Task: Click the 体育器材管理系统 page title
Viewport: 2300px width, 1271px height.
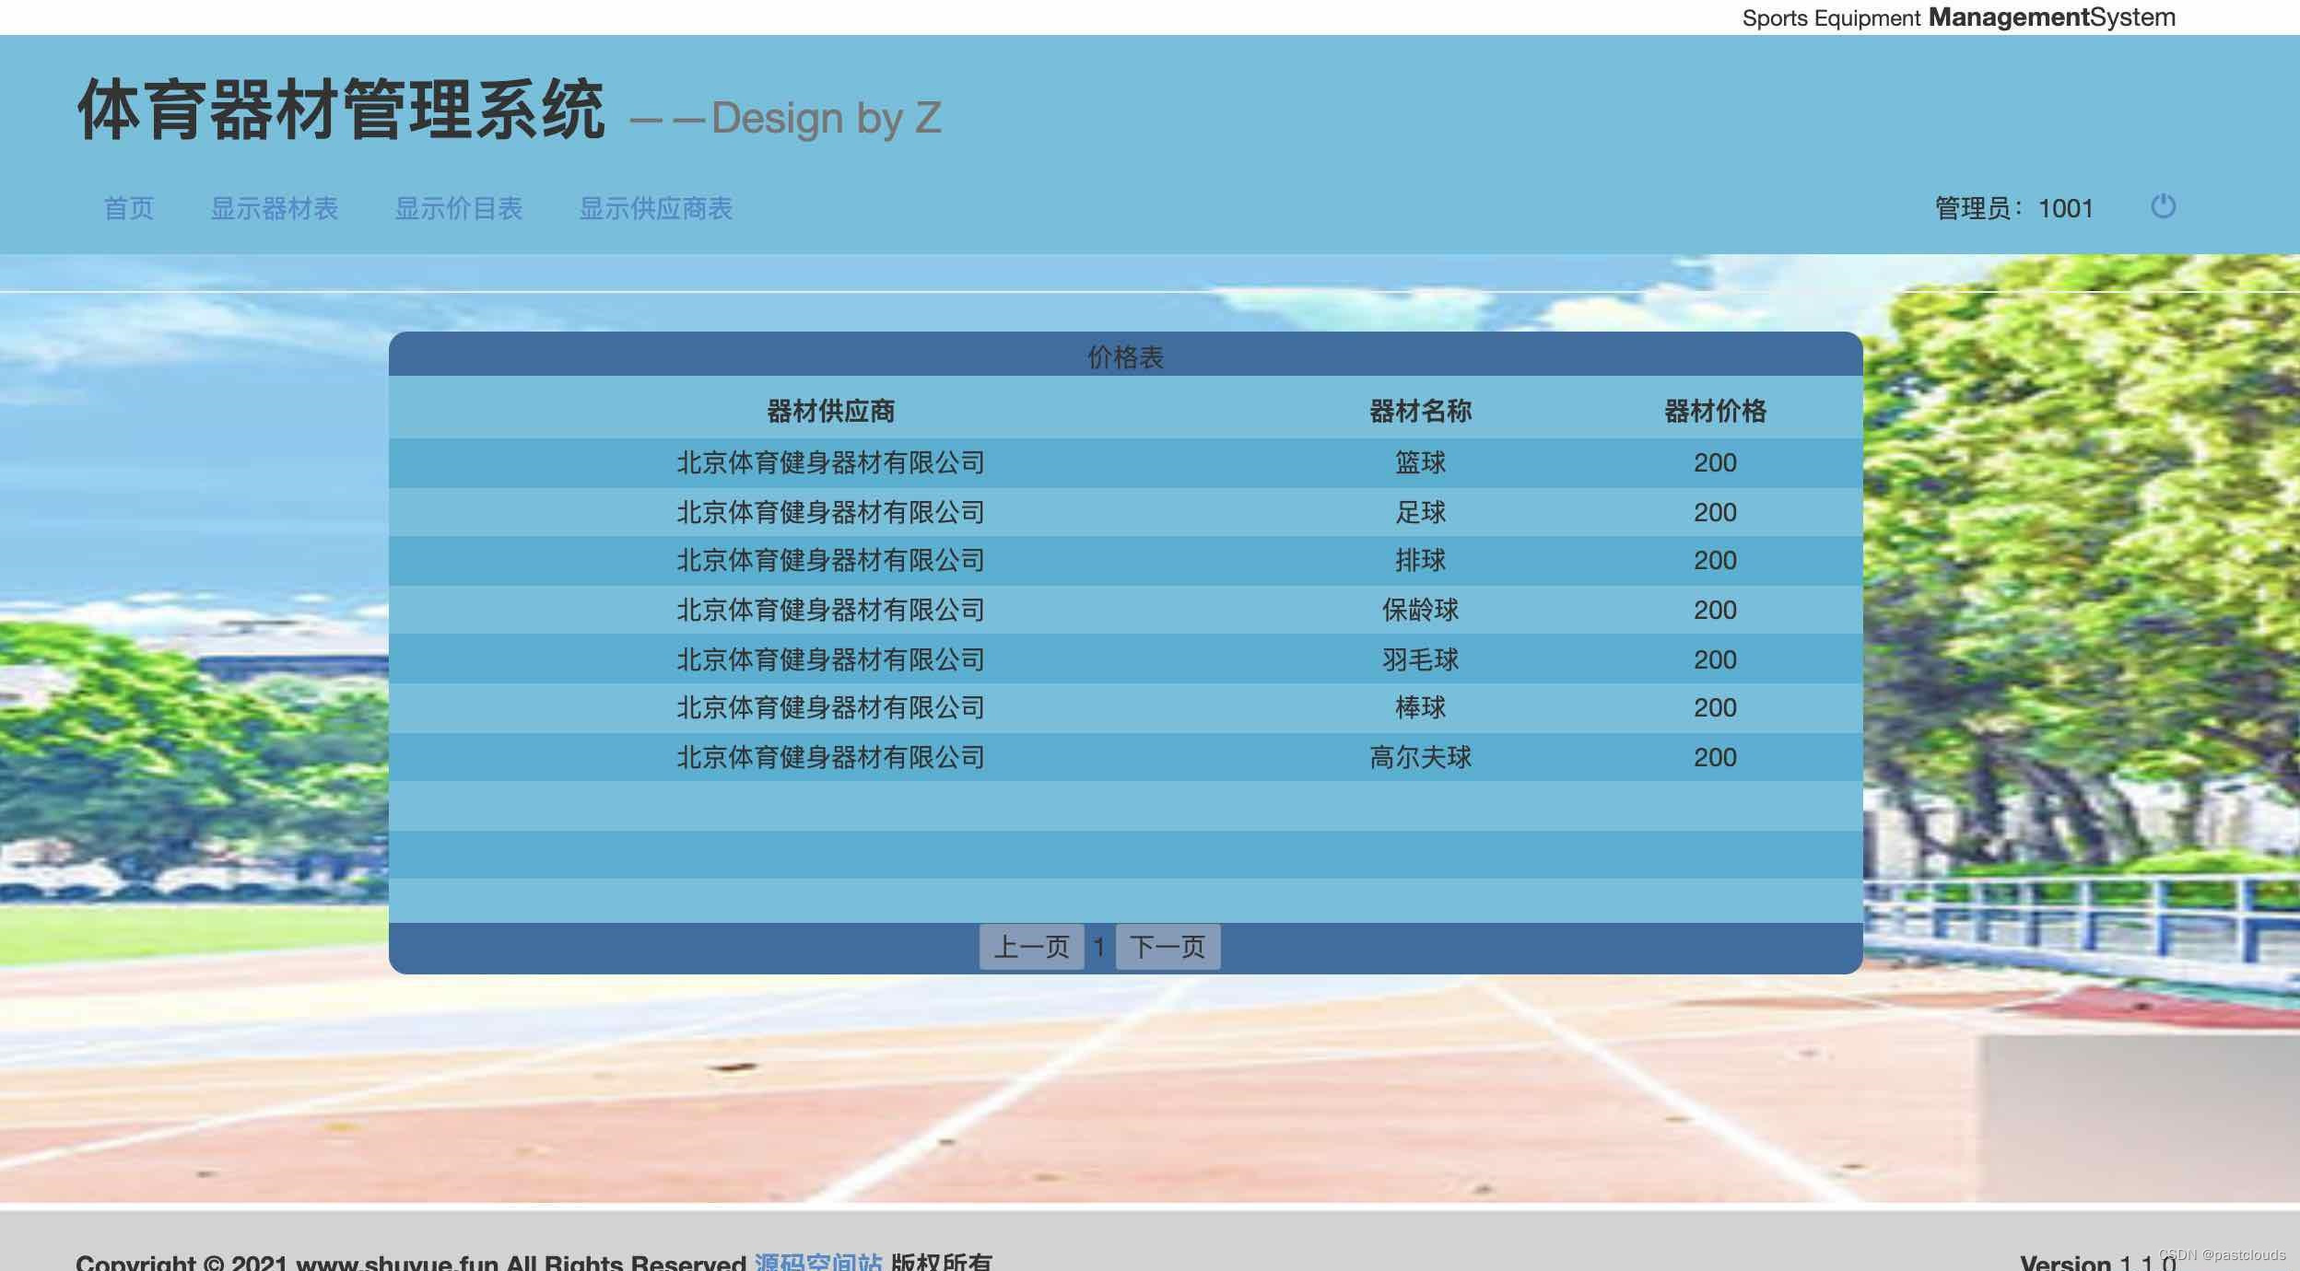Action: pyautogui.click(x=341, y=111)
